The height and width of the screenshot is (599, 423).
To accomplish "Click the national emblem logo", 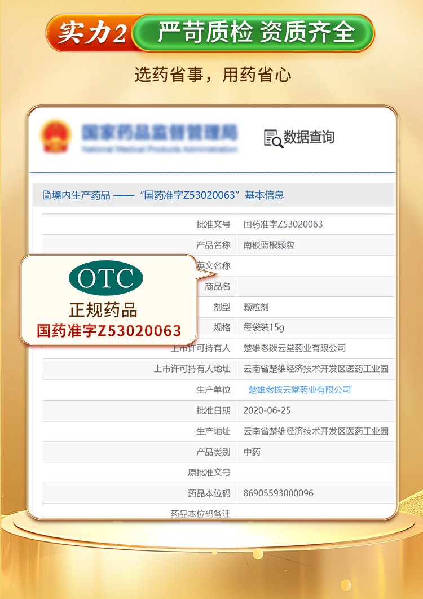I will (x=56, y=137).
